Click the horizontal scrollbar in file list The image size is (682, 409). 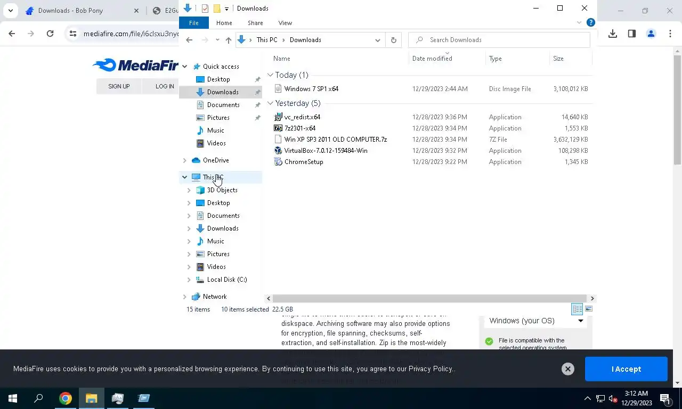(430, 298)
